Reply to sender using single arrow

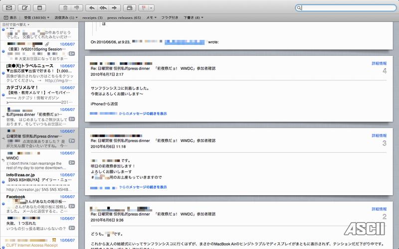click(92, 8)
